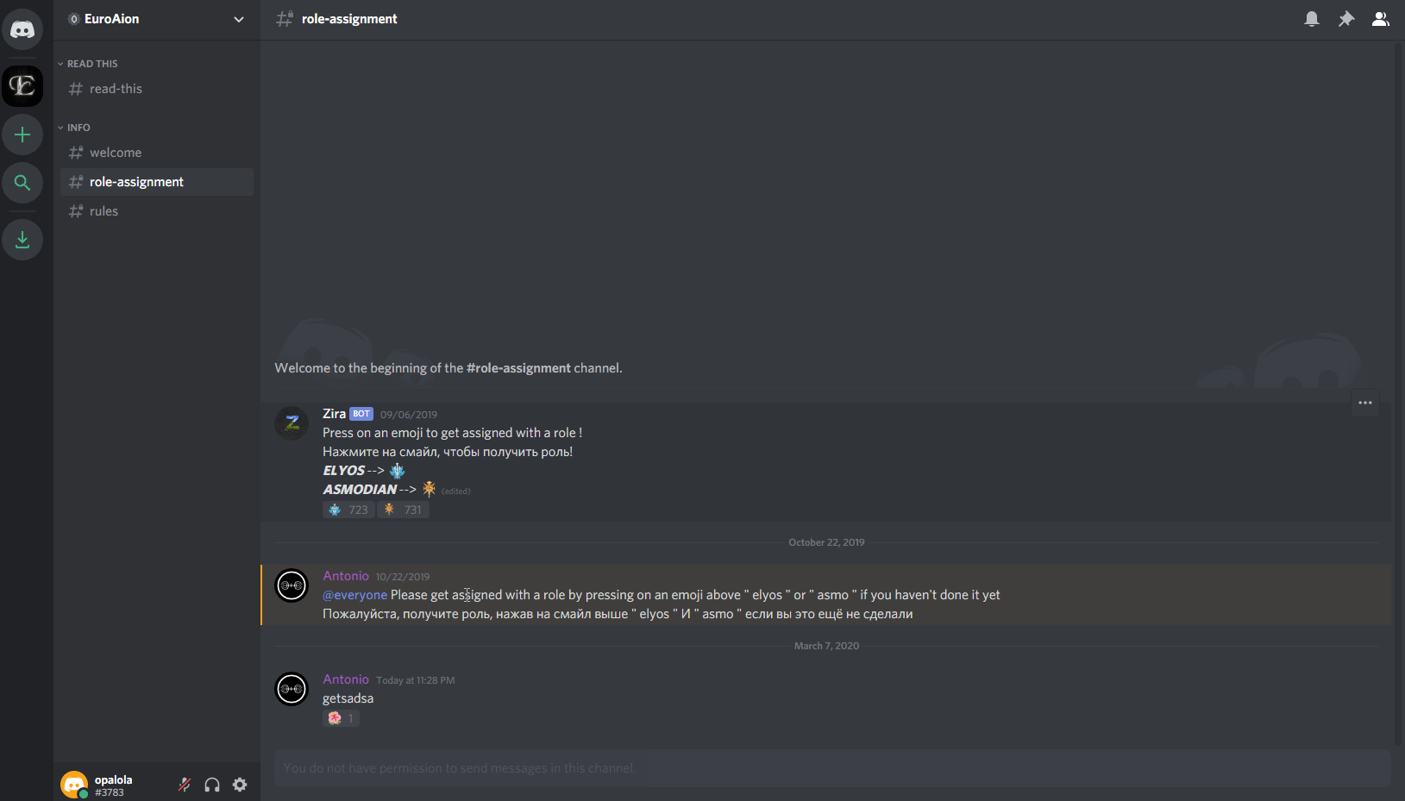This screenshot has height=801, width=1405.
Task: Click the Elyos reaction with 723
Action: coord(348,510)
